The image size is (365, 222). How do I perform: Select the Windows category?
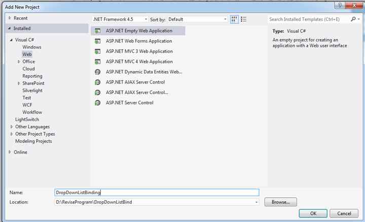coord(31,47)
